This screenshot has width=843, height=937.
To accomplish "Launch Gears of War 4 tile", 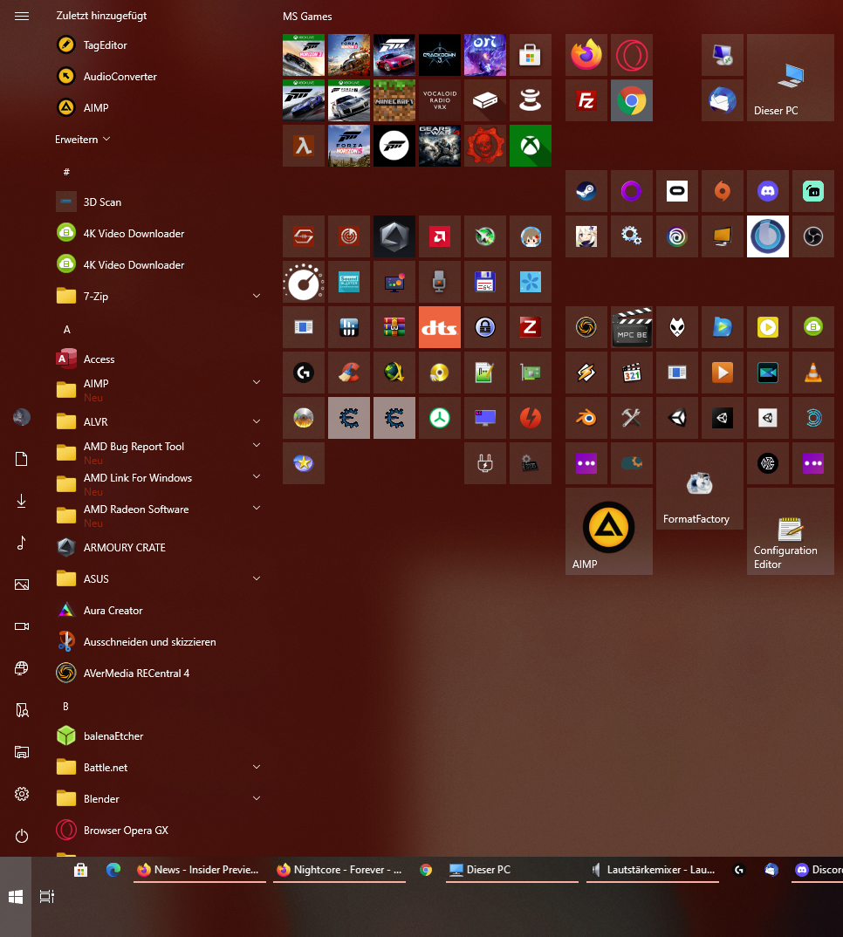I will [440, 146].
